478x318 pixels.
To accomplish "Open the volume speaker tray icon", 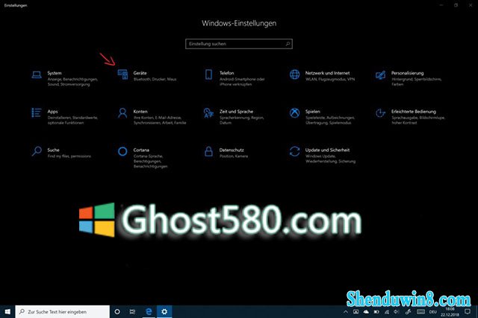I will coord(397,312).
